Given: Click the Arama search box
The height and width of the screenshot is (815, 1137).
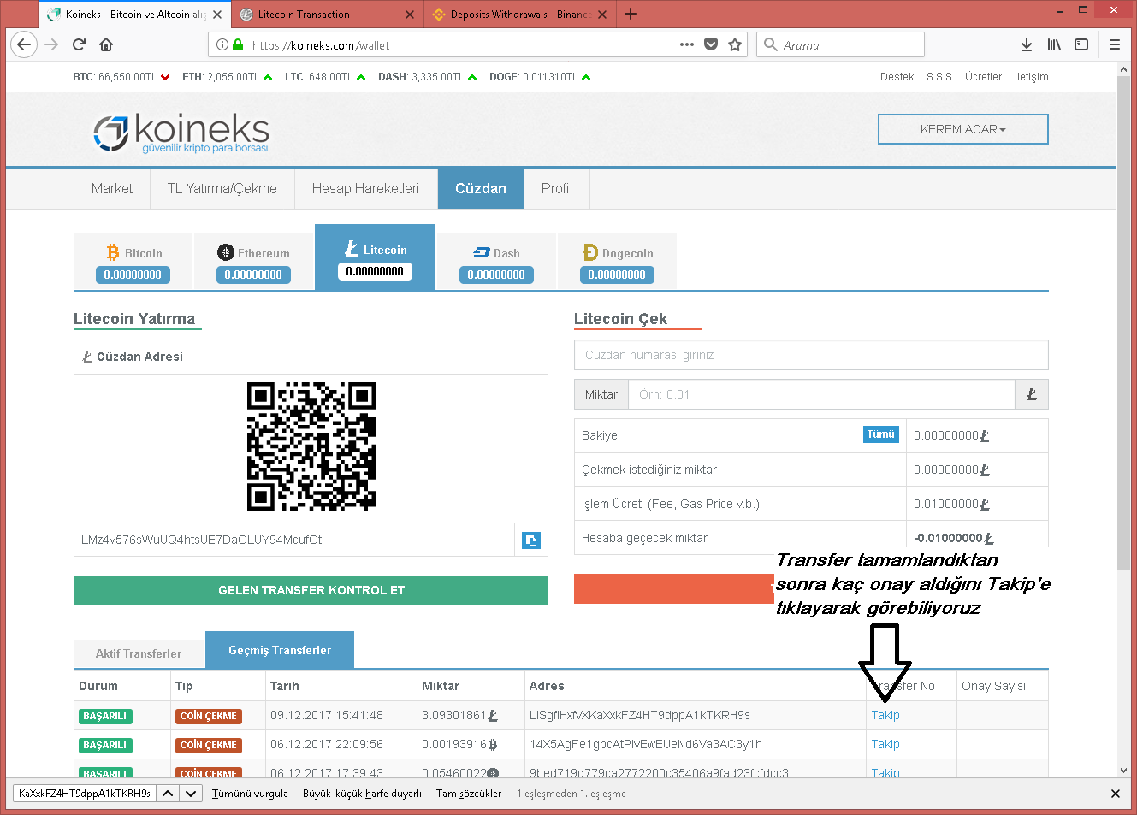Looking at the screenshot, I should click(x=840, y=44).
